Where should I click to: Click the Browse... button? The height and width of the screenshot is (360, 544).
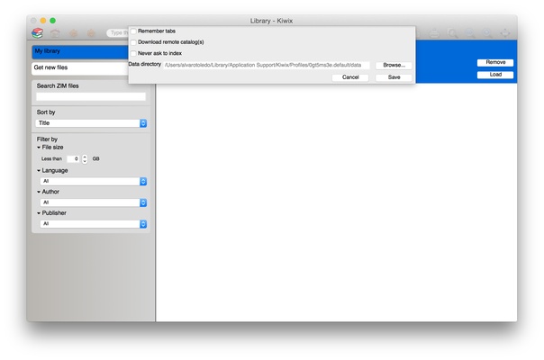[394, 65]
